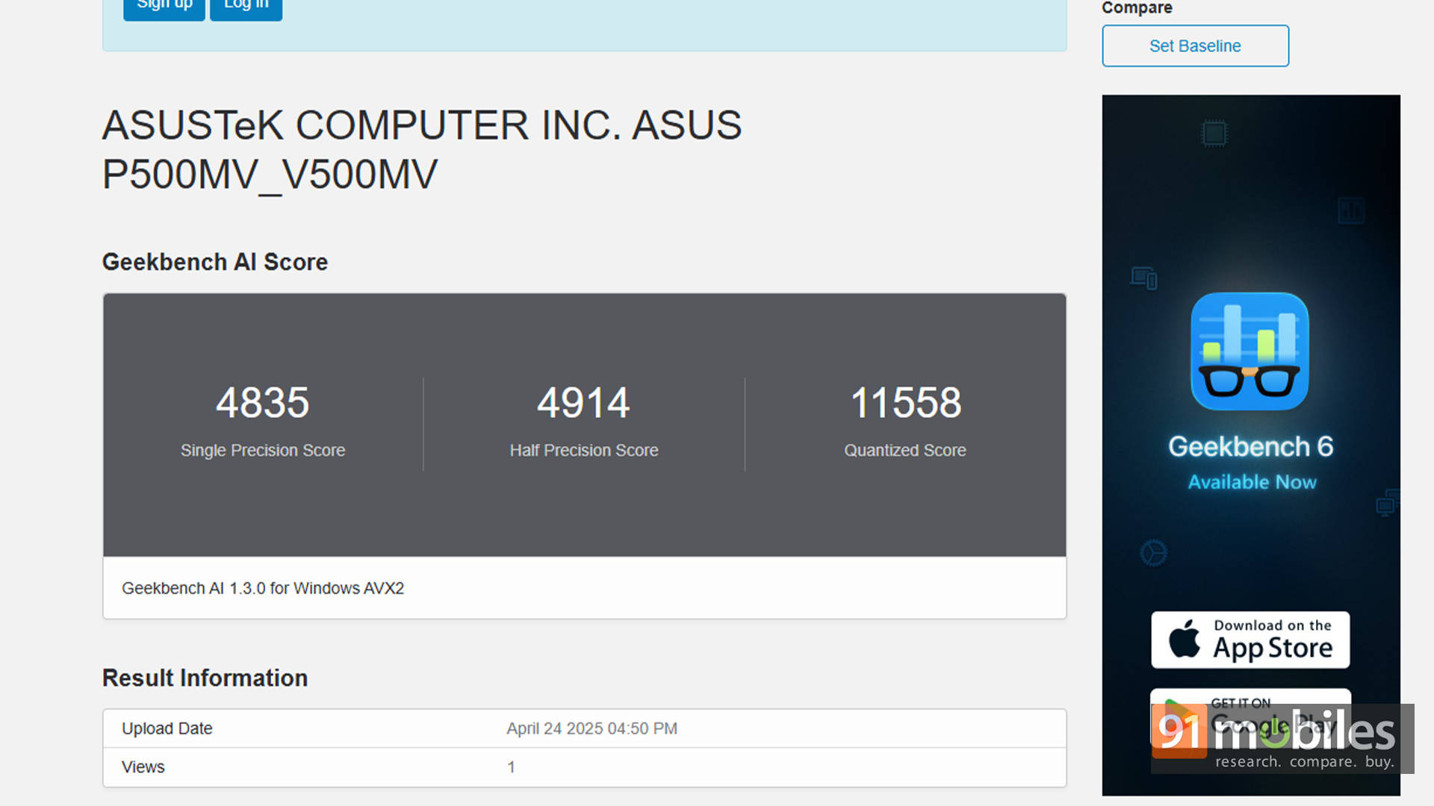Click the Apple logo on the App Store badge

pyautogui.click(x=1185, y=639)
